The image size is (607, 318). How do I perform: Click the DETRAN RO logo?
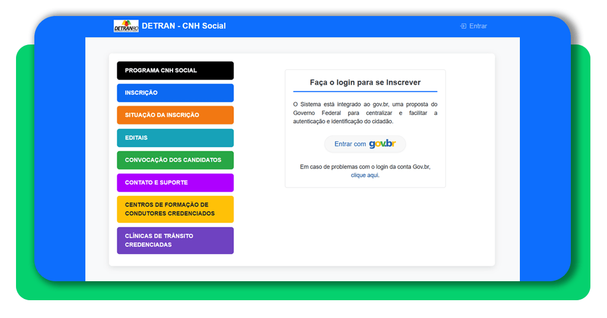click(126, 26)
